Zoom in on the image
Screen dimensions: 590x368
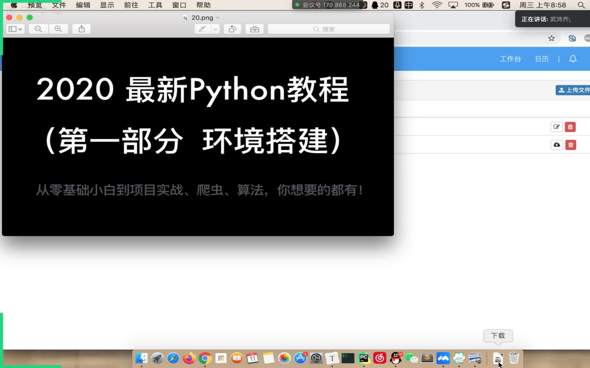[x=58, y=29]
